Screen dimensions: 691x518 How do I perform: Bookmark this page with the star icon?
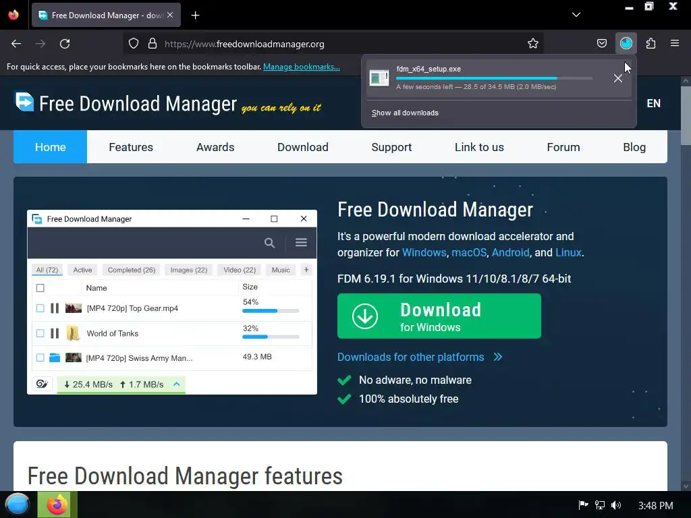coord(533,44)
